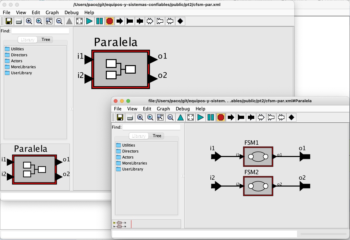The height and width of the screenshot is (240, 350).
Task: Click diamond relation icon in front window toolbar
Action: [291, 117]
